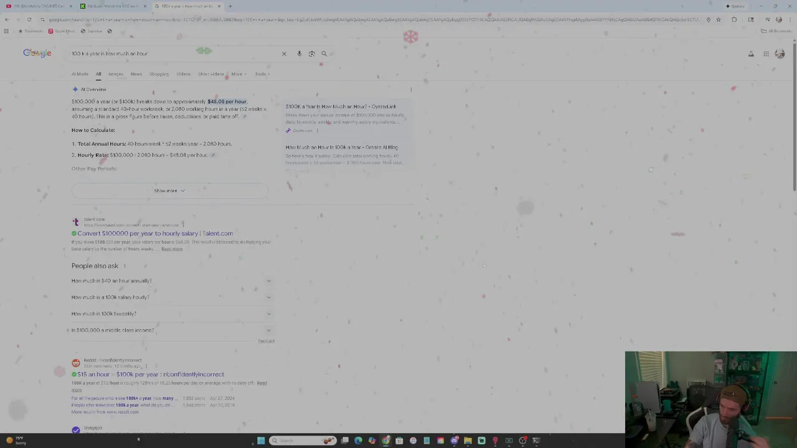Open Google Search Labs flask icon
Screen dimensions: 797x448
click(751, 54)
